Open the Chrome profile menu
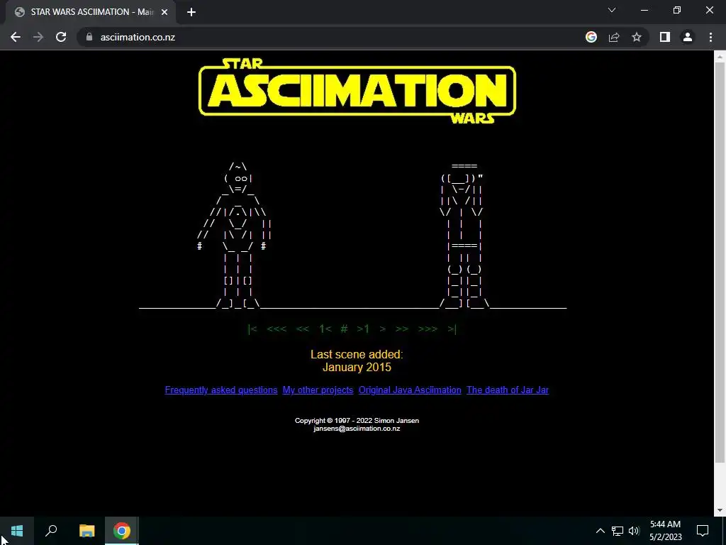The width and height of the screenshot is (726, 545). [688, 37]
